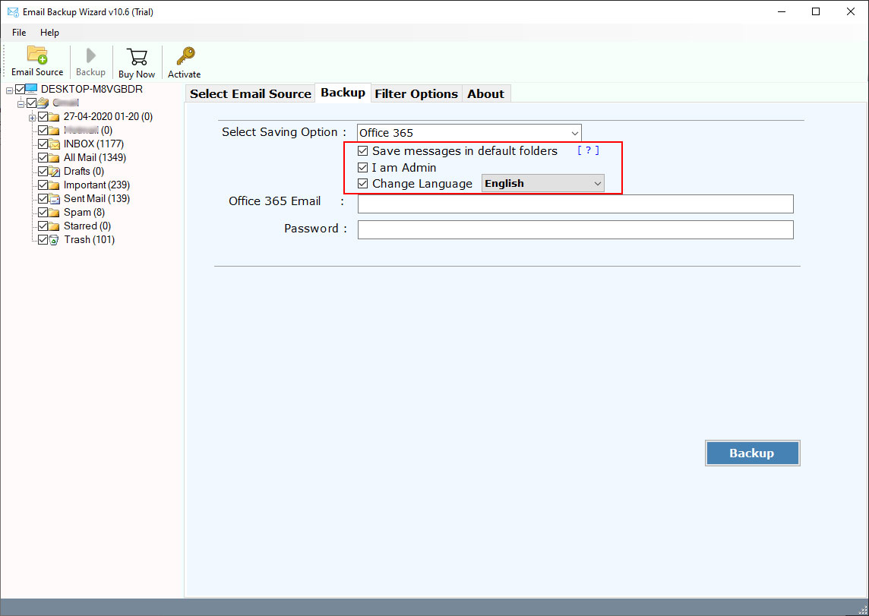Click the Drafts pencil folder icon

click(55, 171)
